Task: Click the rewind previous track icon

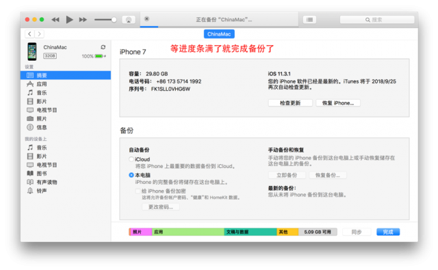Action: click(x=55, y=20)
